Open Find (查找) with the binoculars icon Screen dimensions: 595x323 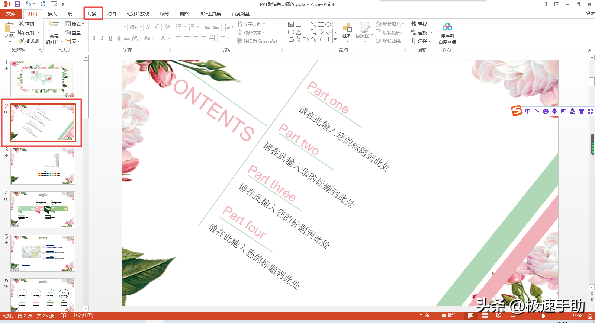point(419,24)
